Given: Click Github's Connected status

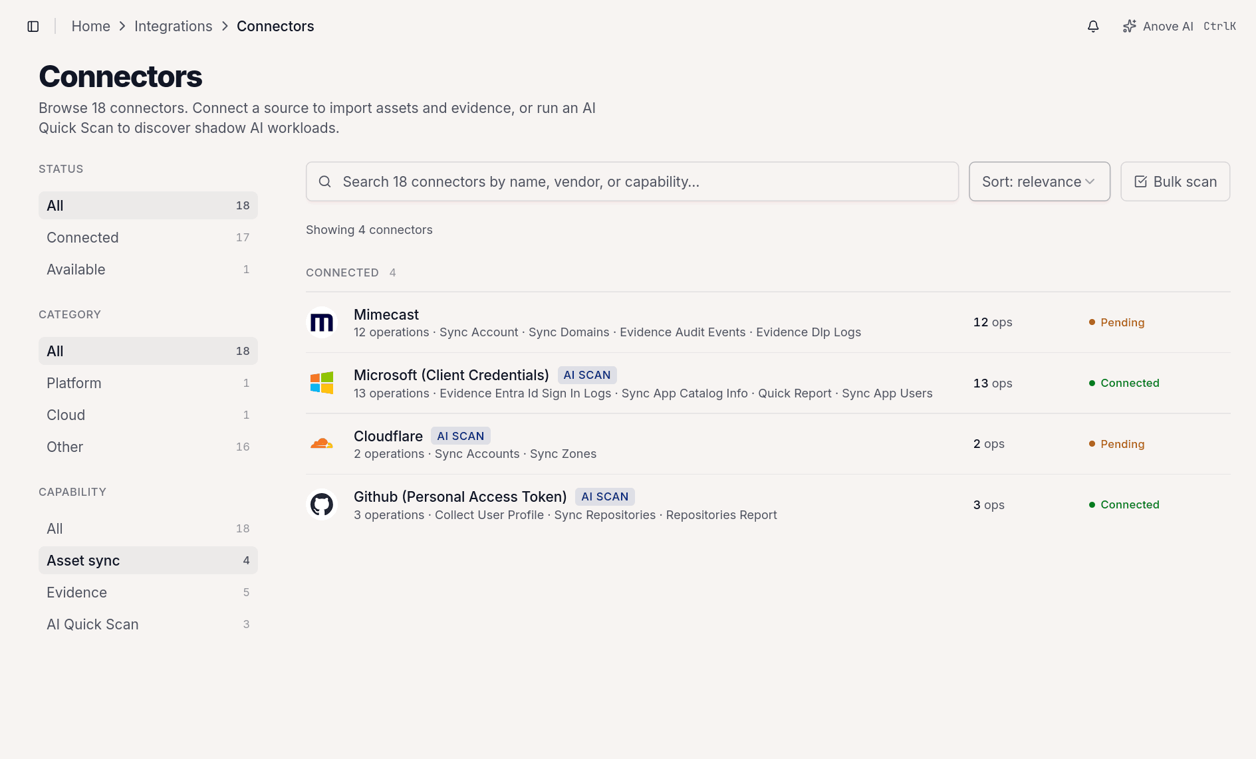Looking at the screenshot, I should [x=1124, y=504].
